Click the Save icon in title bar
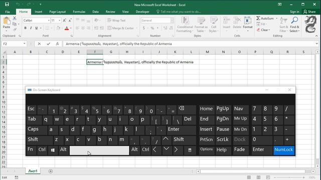 point(7,4)
